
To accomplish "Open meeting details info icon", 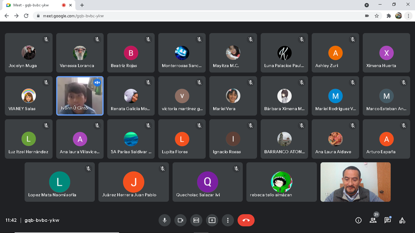I will tap(358, 220).
